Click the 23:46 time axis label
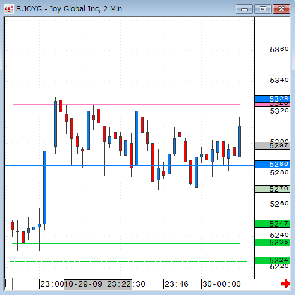 [177, 284]
